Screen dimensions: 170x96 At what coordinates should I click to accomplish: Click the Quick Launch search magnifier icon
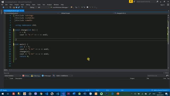tap(157, 2)
